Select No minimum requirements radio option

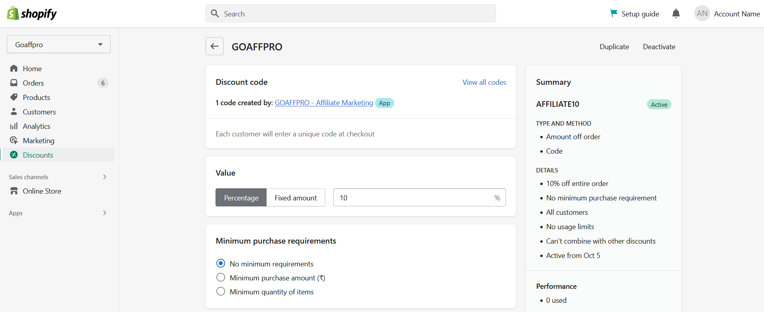coord(221,263)
